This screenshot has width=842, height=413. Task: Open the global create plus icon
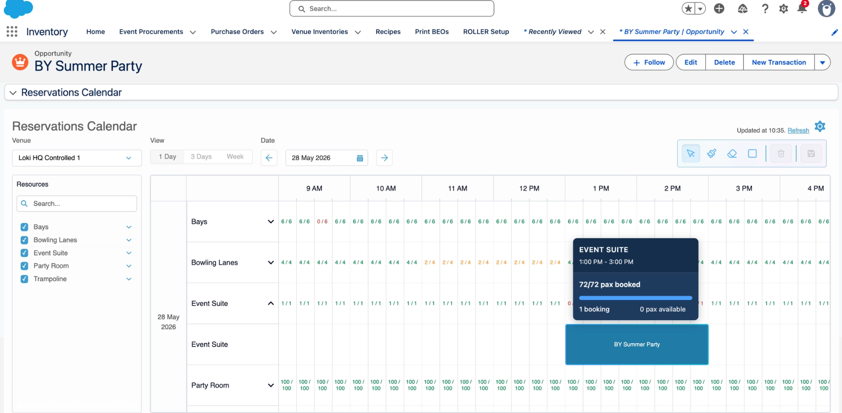click(x=719, y=8)
